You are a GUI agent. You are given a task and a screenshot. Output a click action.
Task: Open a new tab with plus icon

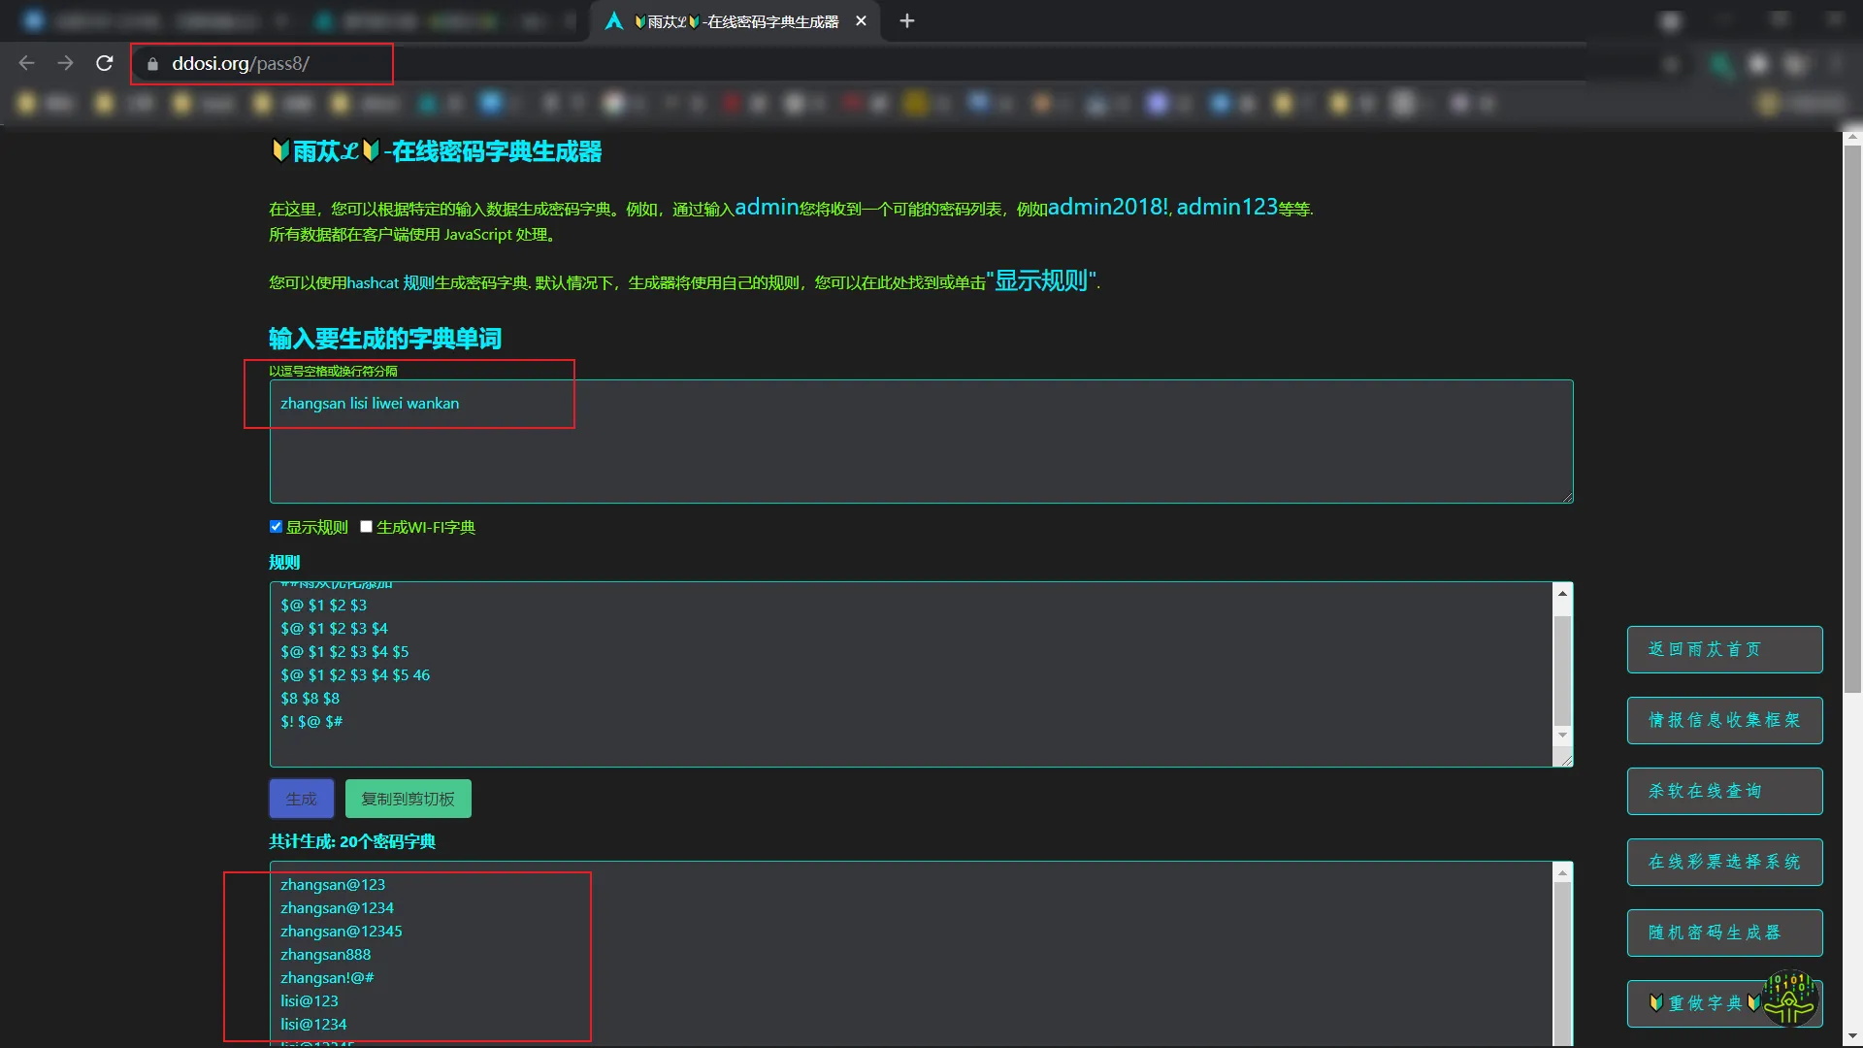(x=906, y=20)
